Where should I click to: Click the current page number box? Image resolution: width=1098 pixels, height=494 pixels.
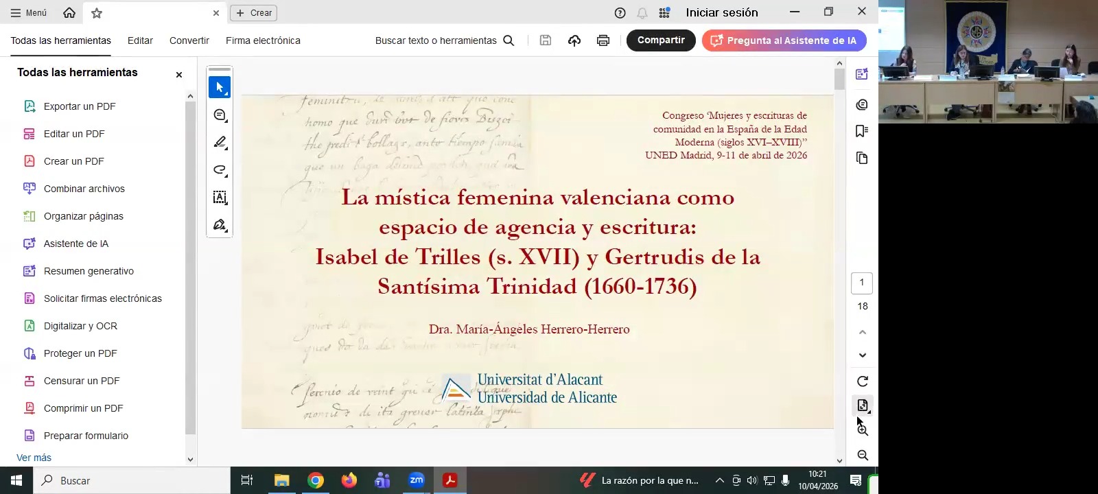(862, 283)
